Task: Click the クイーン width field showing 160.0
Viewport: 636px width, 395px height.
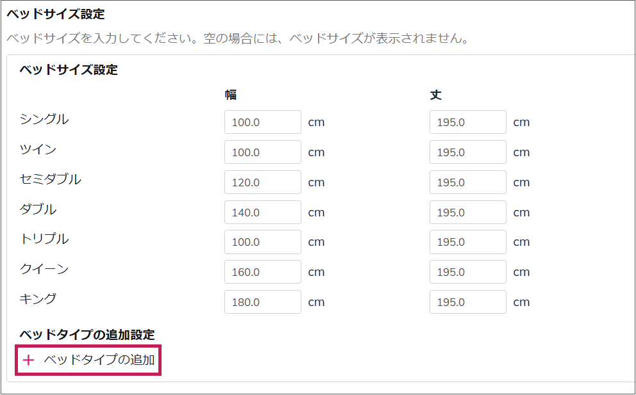Action: point(263,272)
